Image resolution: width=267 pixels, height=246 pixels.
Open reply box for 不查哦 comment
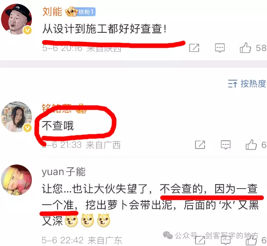coord(226,145)
